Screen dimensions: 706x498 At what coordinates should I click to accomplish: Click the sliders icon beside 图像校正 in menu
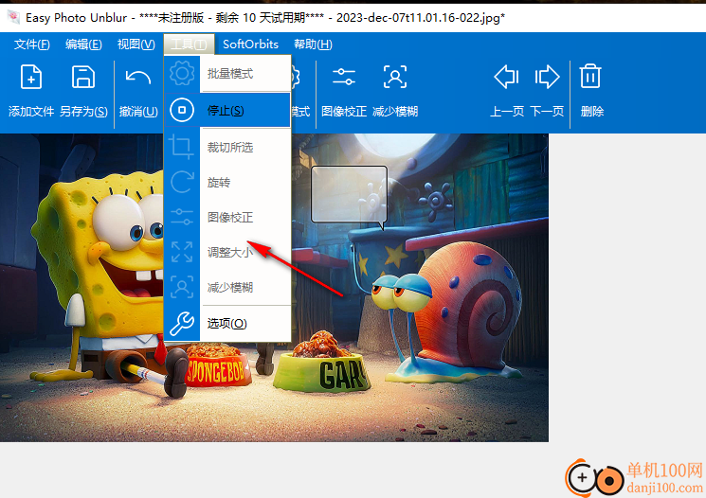182,217
